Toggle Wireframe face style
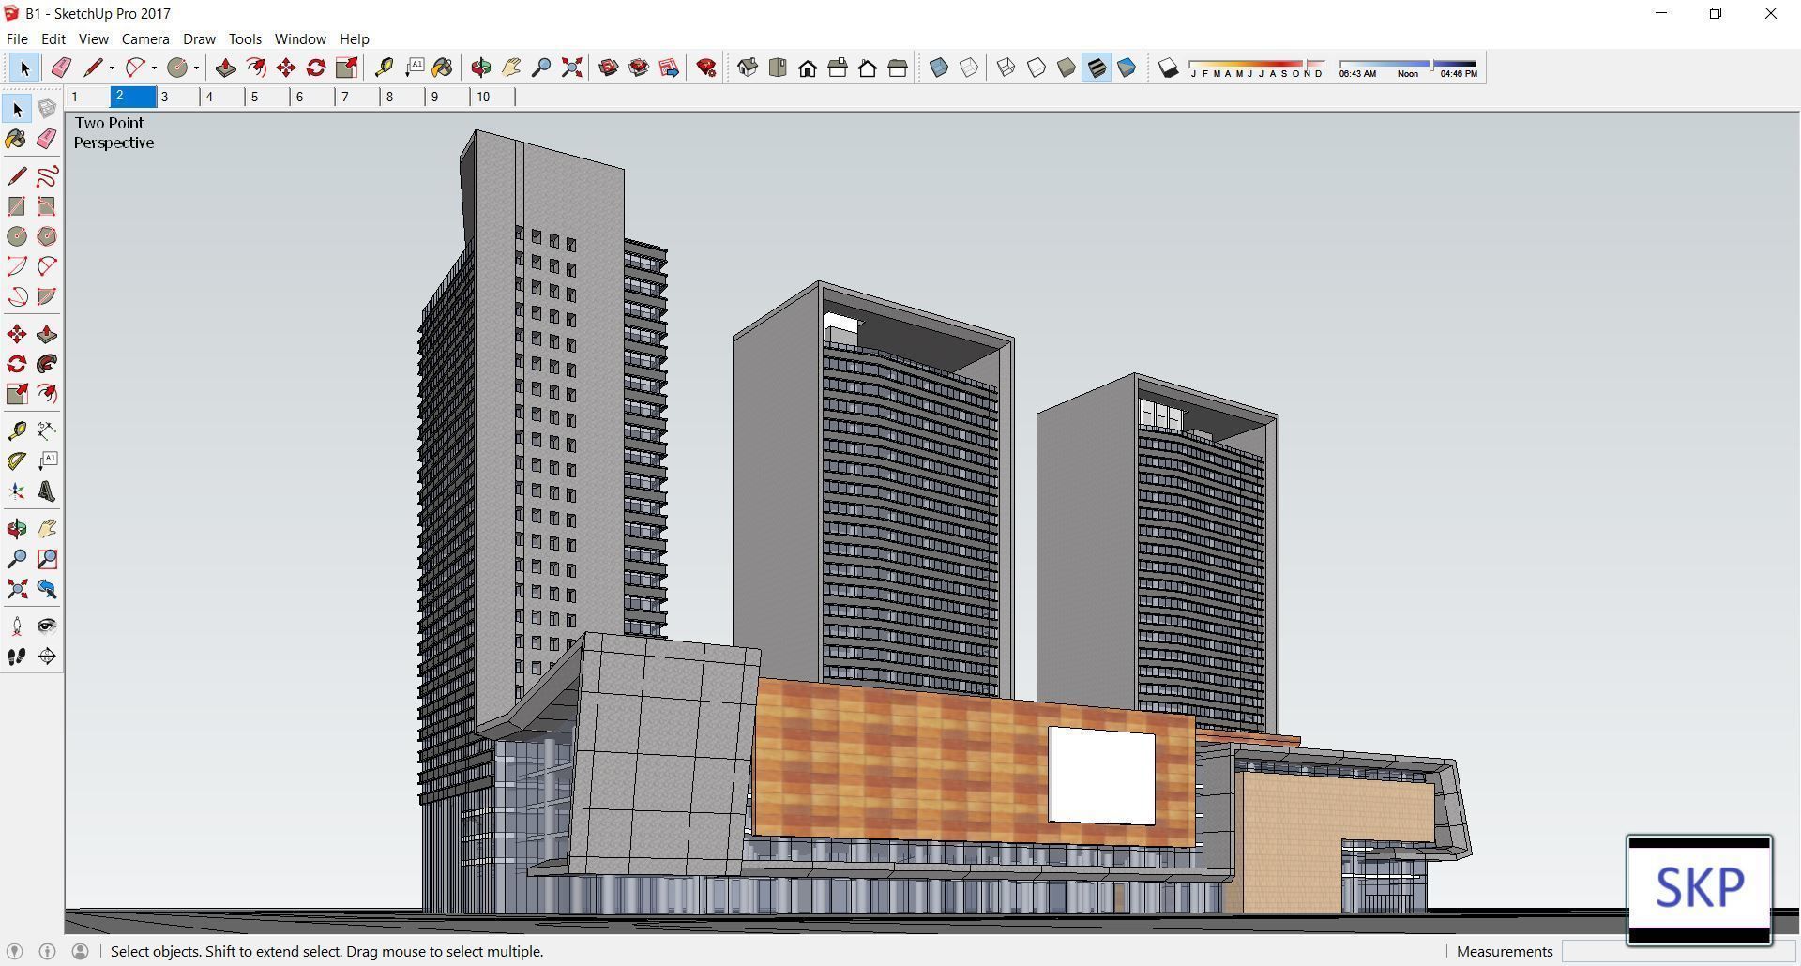Screen dimensions: 1801x966 click(x=1006, y=67)
